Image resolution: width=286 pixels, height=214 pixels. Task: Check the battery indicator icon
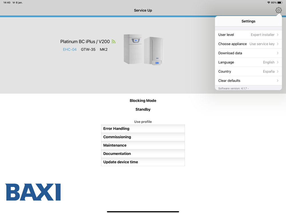pos(280,3)
